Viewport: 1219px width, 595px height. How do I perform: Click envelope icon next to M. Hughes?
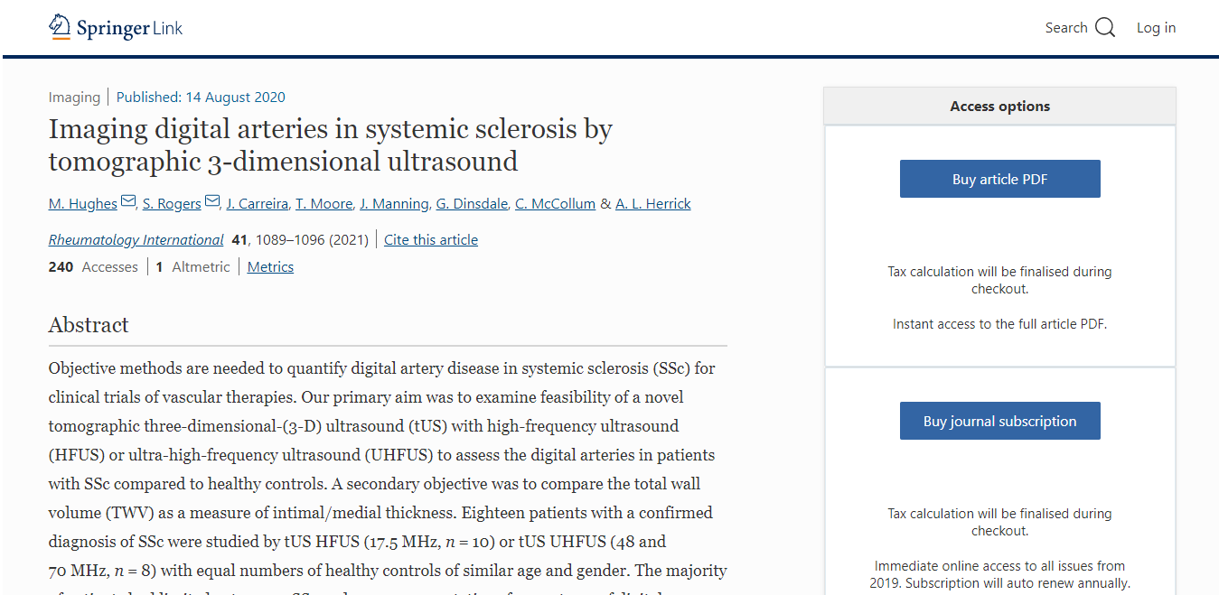point(128,201)
